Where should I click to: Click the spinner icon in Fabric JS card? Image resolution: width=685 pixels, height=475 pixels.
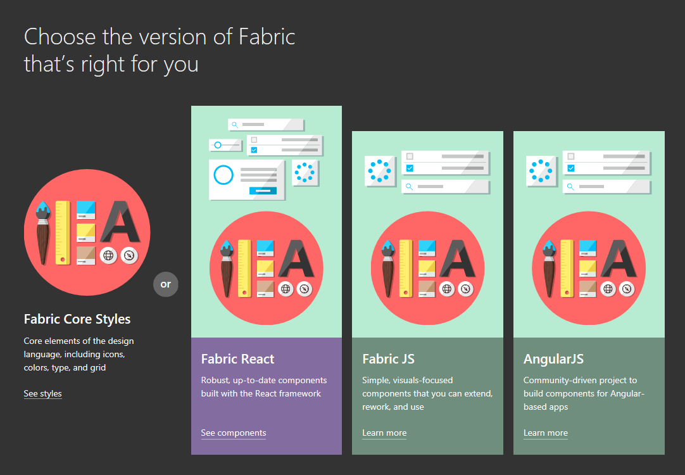pos(380,171)
